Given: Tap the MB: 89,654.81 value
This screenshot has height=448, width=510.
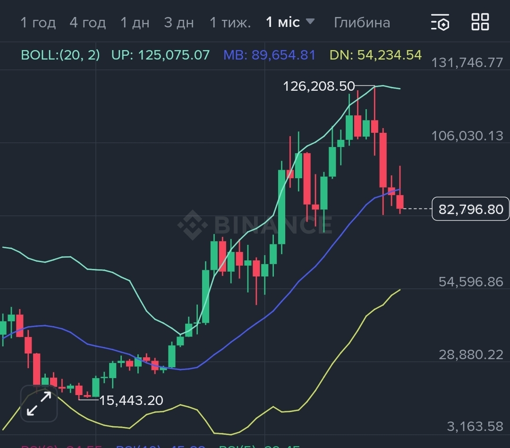Looking at the screenshot, I should pyautogui.click(x=269, y=55).
